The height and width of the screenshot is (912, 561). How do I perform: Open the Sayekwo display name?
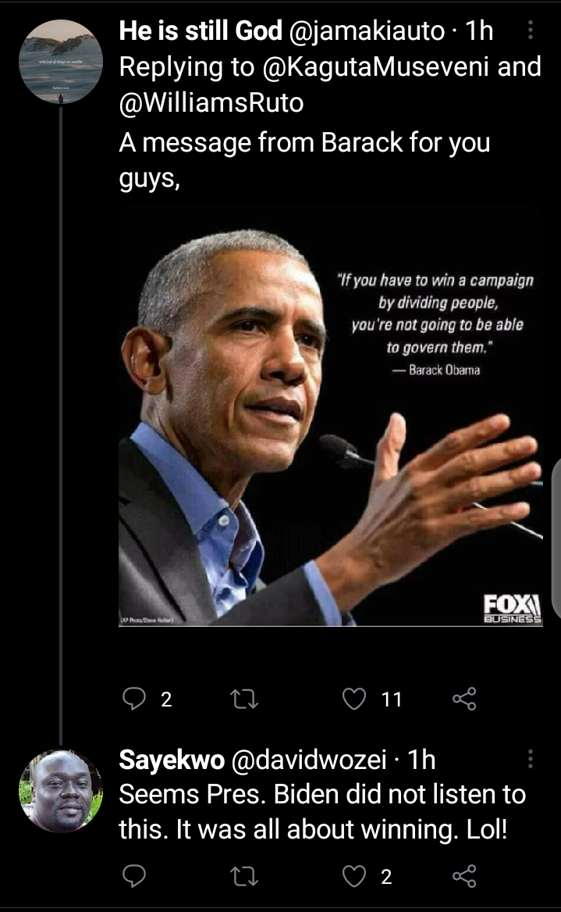[172, 760]
